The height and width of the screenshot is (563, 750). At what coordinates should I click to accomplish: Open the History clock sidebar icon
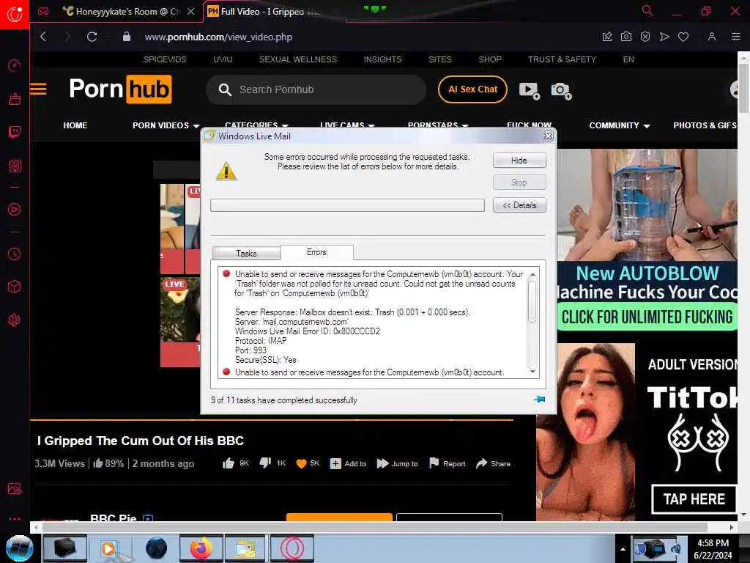(15, 254)
